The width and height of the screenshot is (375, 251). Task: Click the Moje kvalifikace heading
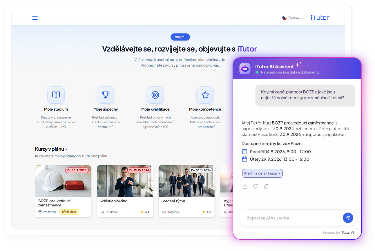click(x=155, y=109)
